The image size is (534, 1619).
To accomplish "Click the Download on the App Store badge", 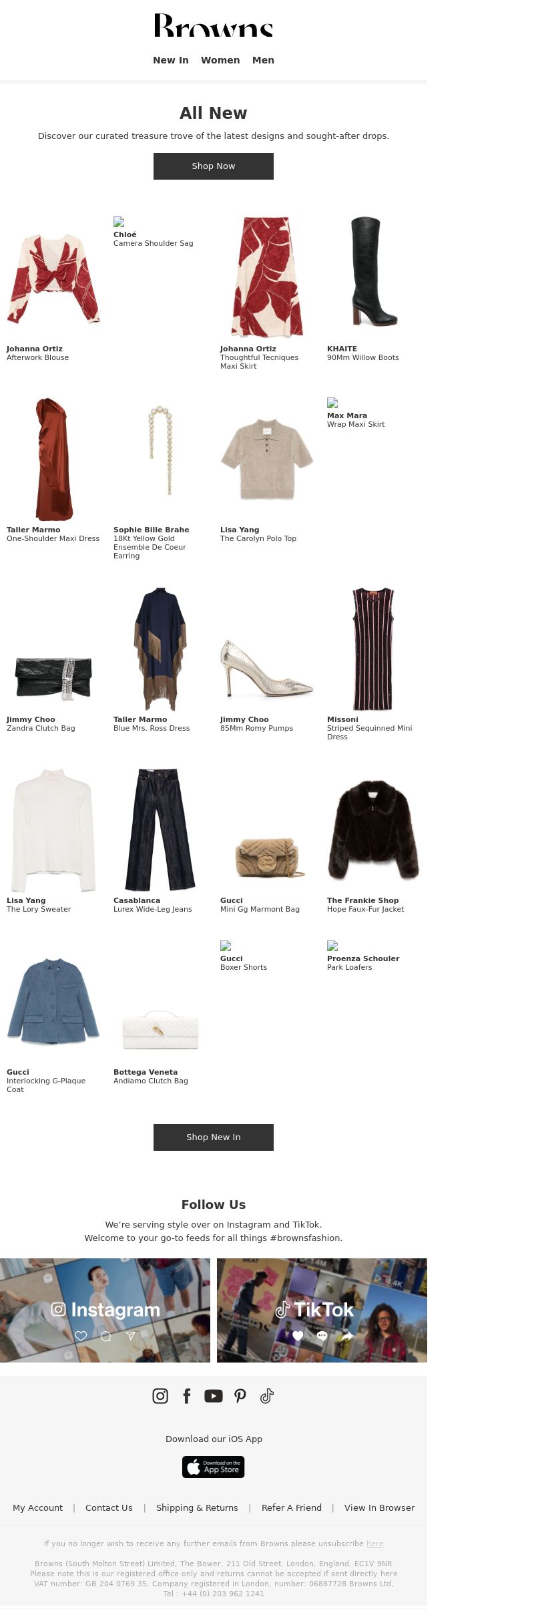I will coord(214,1467).
